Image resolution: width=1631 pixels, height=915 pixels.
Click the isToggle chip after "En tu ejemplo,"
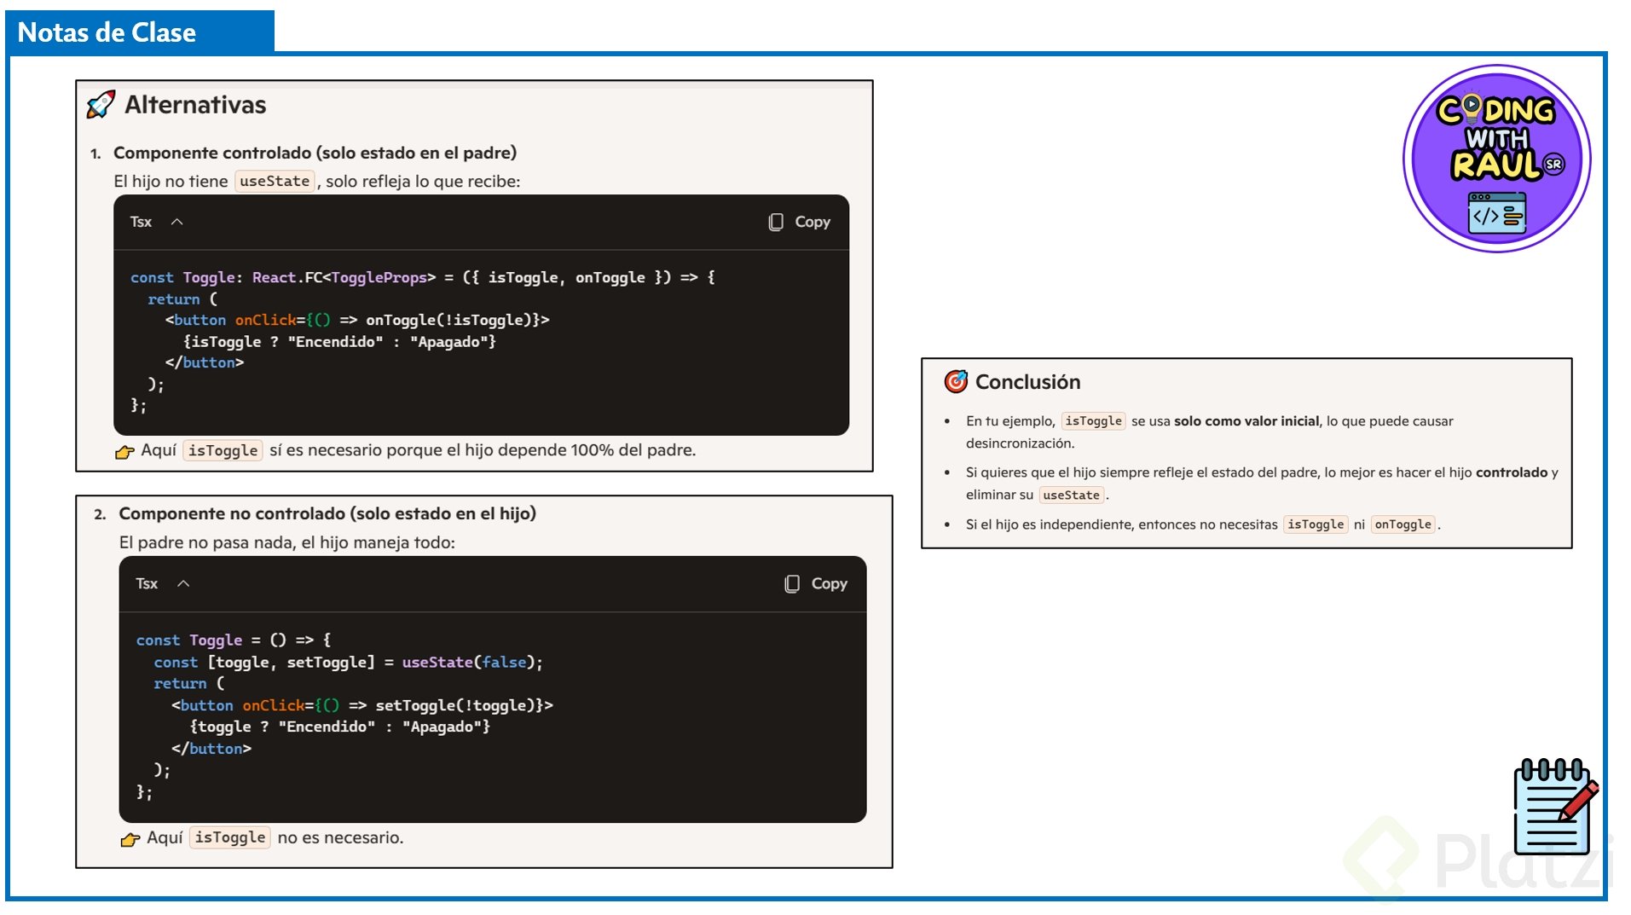click(1093, 421)
